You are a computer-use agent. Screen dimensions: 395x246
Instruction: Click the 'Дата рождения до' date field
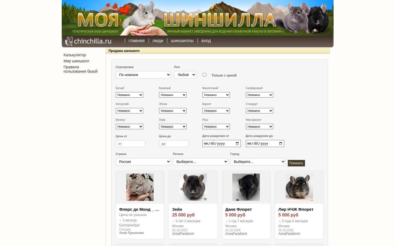coord(265,143)
